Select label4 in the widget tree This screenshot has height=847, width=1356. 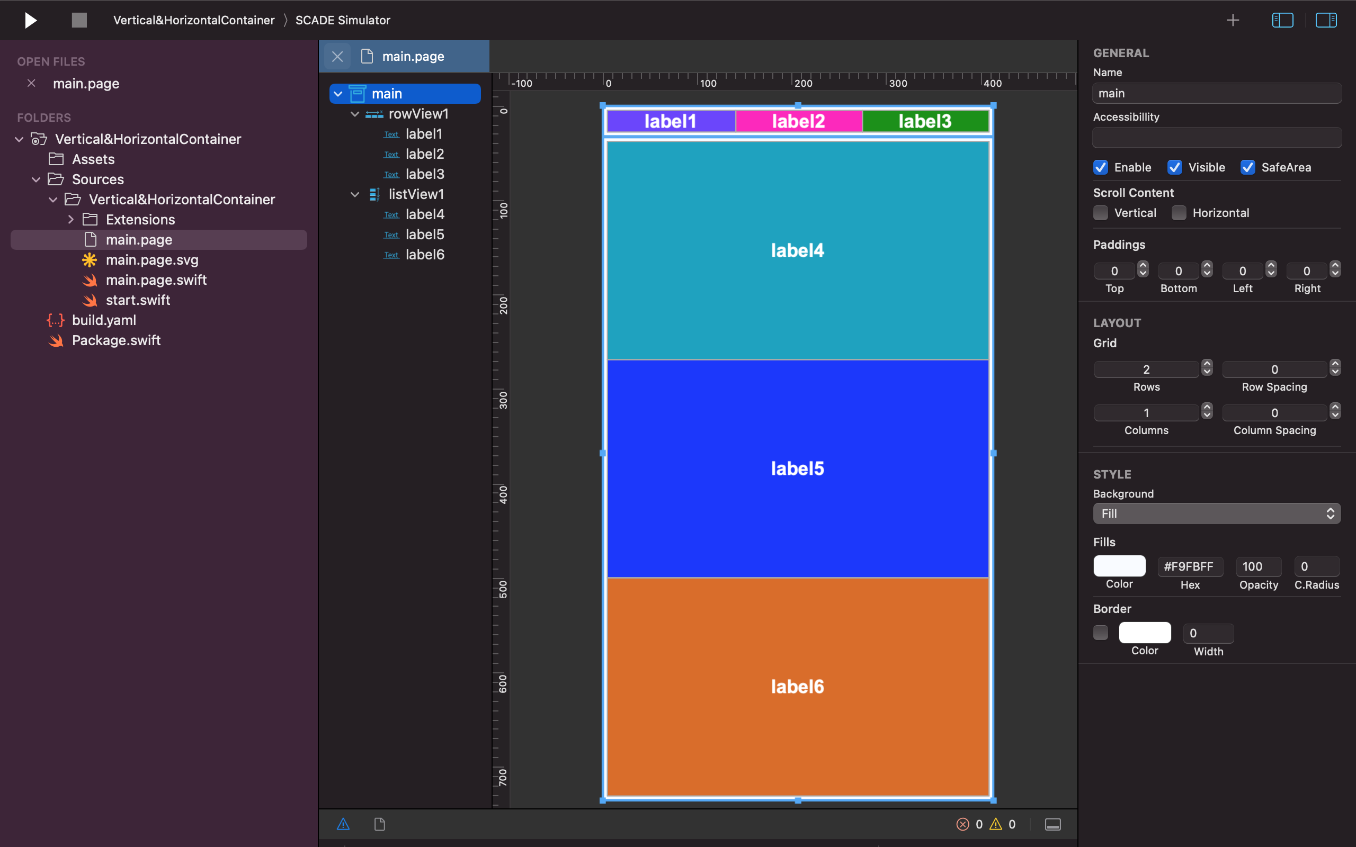pyautogui.click(x=425, y=214)
